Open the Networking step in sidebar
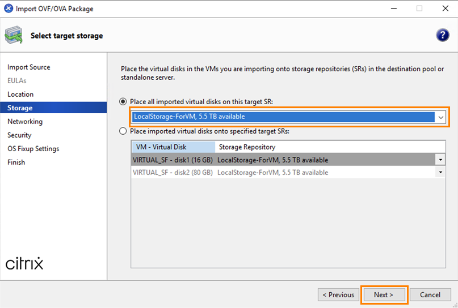This screenshot has height=308, width=458. tap(25, 122)
